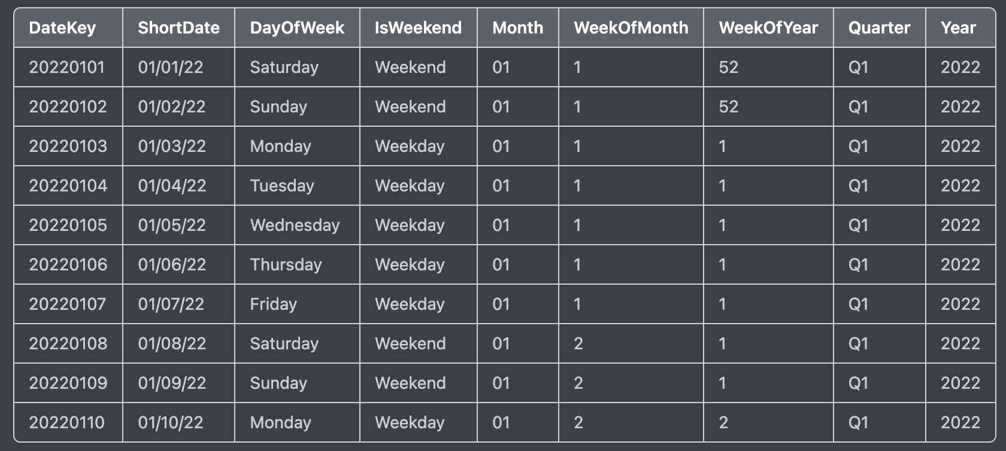Screen dimensions: 1006x451
Task: Select the ShortDate column header
Action: pyautogui.click(x=178, y=28)
